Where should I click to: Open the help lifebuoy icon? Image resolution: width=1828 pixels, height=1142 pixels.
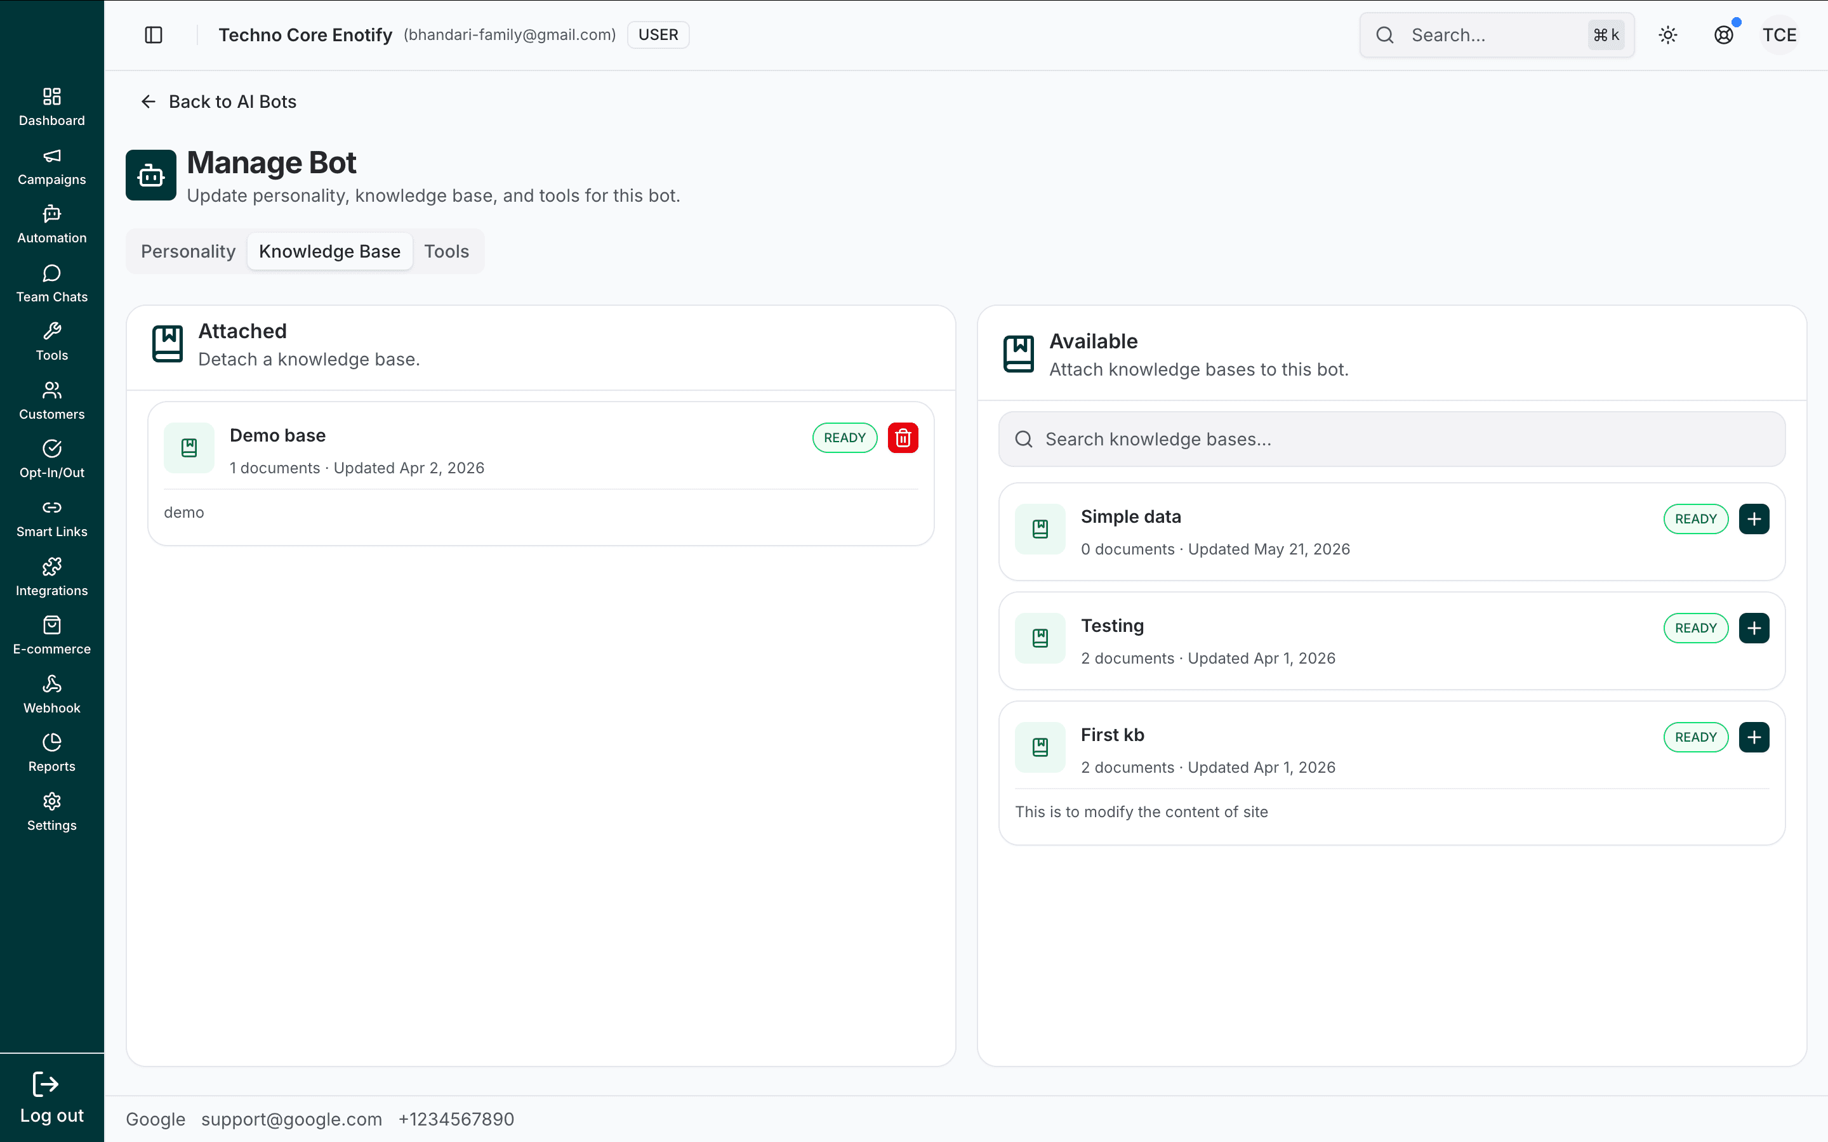pyautogui.click(x=1724, y=35)
